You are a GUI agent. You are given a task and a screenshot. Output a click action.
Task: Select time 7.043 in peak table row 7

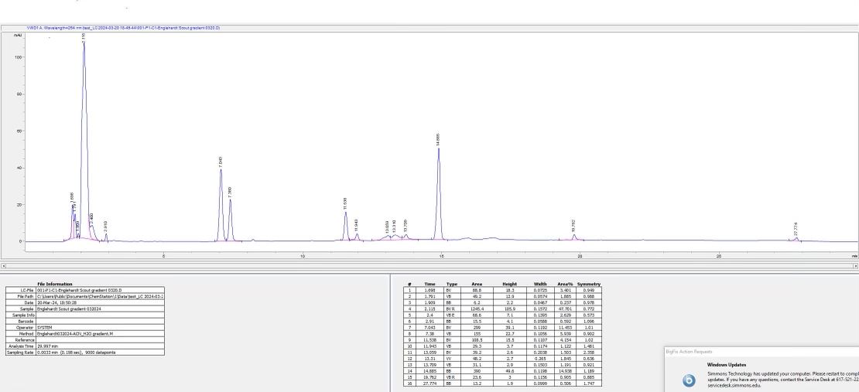click(429, 327)
